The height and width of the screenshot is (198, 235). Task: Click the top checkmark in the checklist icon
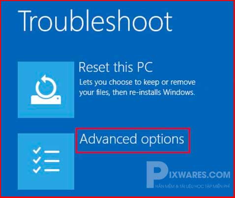(37, 150)
